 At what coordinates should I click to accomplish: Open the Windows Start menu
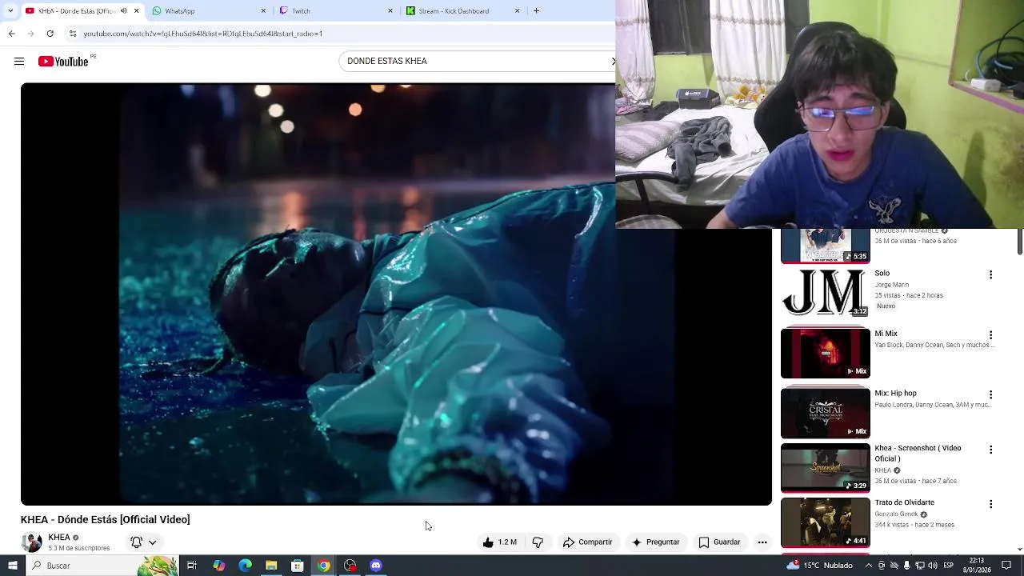click(x=12, y=566)
